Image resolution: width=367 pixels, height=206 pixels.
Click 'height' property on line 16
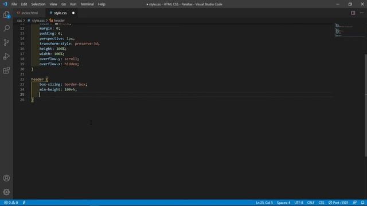coord(46,49)
